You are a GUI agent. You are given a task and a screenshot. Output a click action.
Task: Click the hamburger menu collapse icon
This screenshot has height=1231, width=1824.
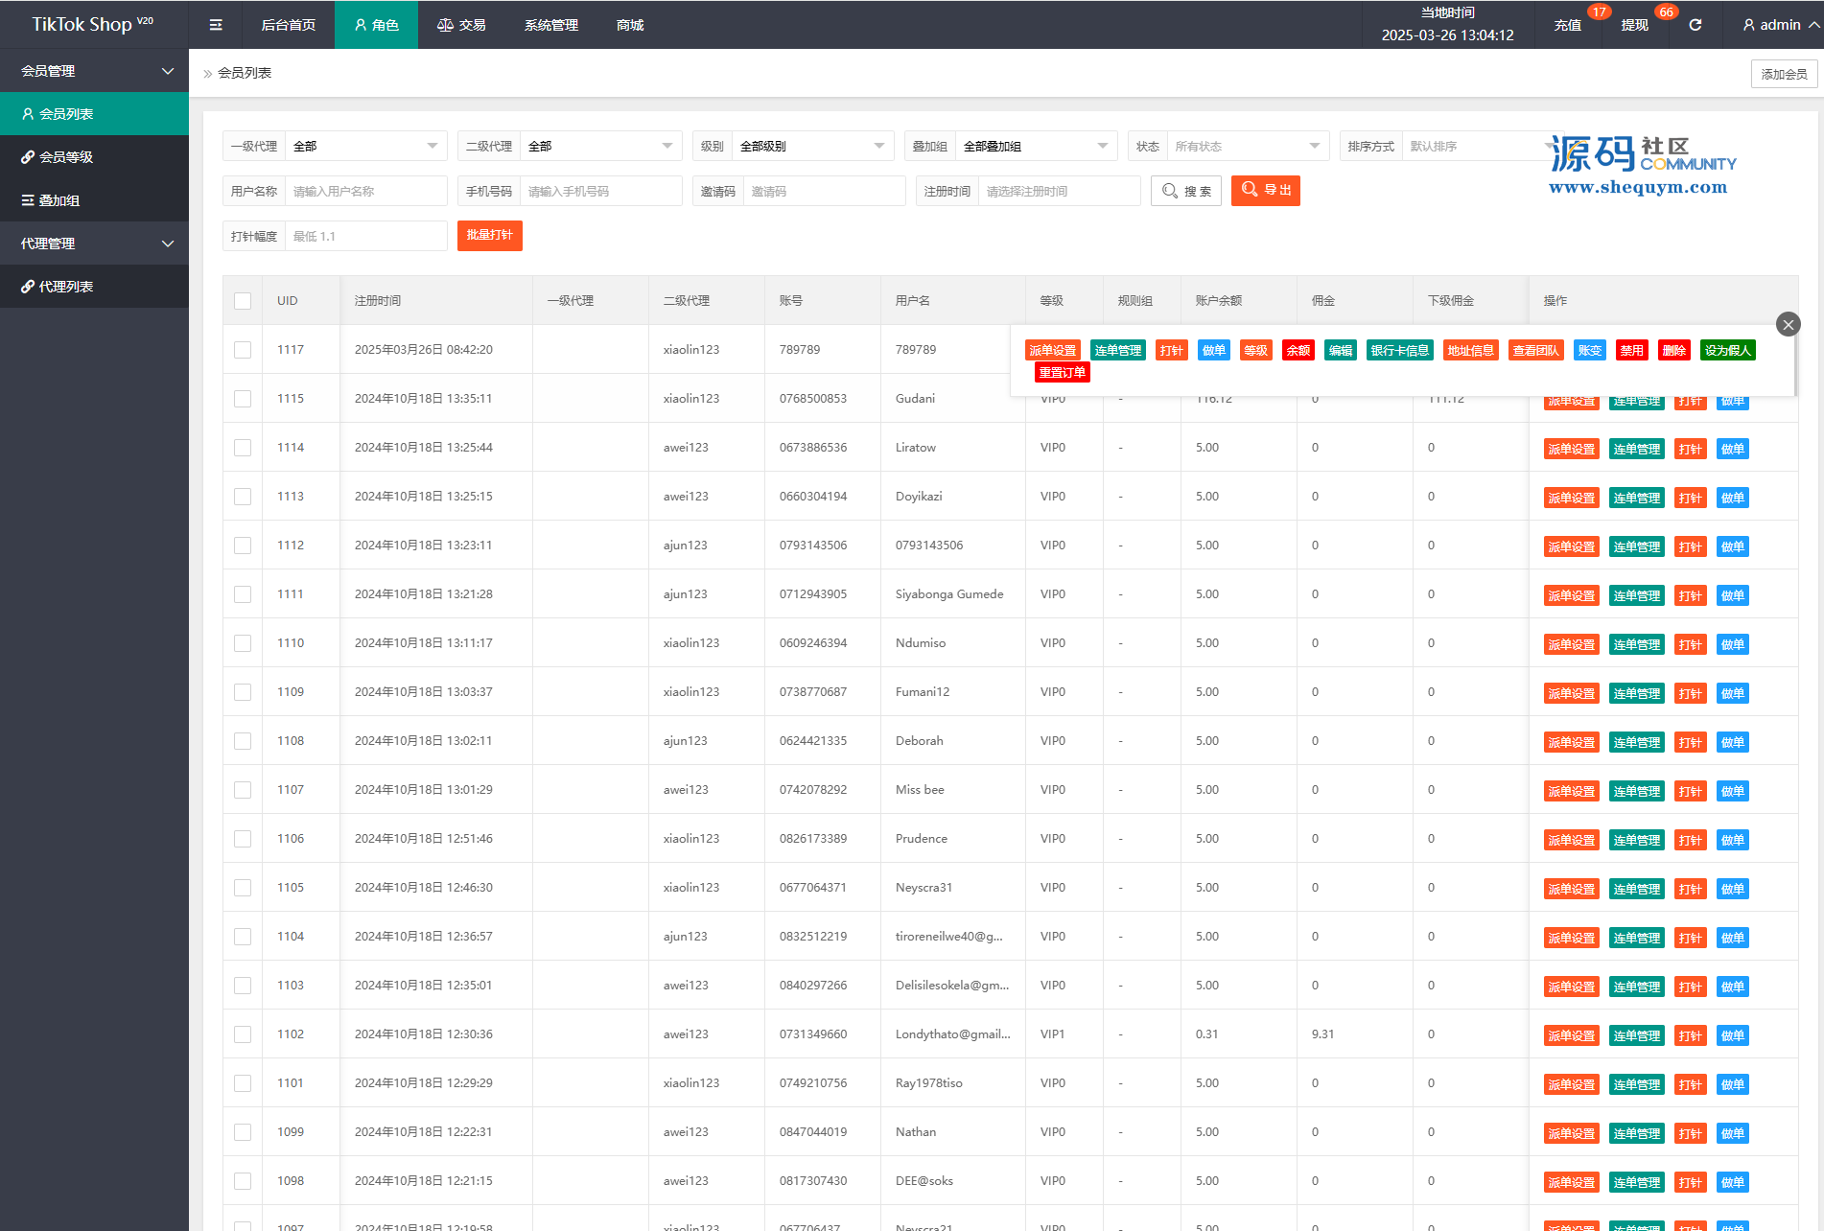[216, 25]
